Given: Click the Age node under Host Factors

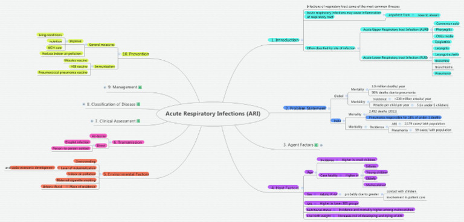Looking at the screenshot, I should point(309,172).
